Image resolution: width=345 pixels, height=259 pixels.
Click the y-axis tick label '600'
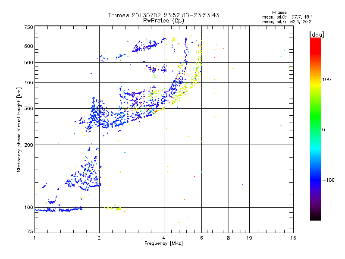[28, 46]
